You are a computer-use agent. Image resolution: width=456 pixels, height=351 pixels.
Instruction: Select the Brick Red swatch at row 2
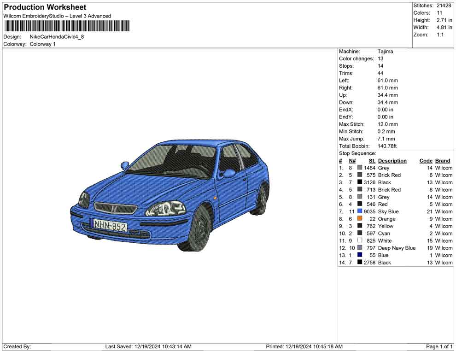358,175
